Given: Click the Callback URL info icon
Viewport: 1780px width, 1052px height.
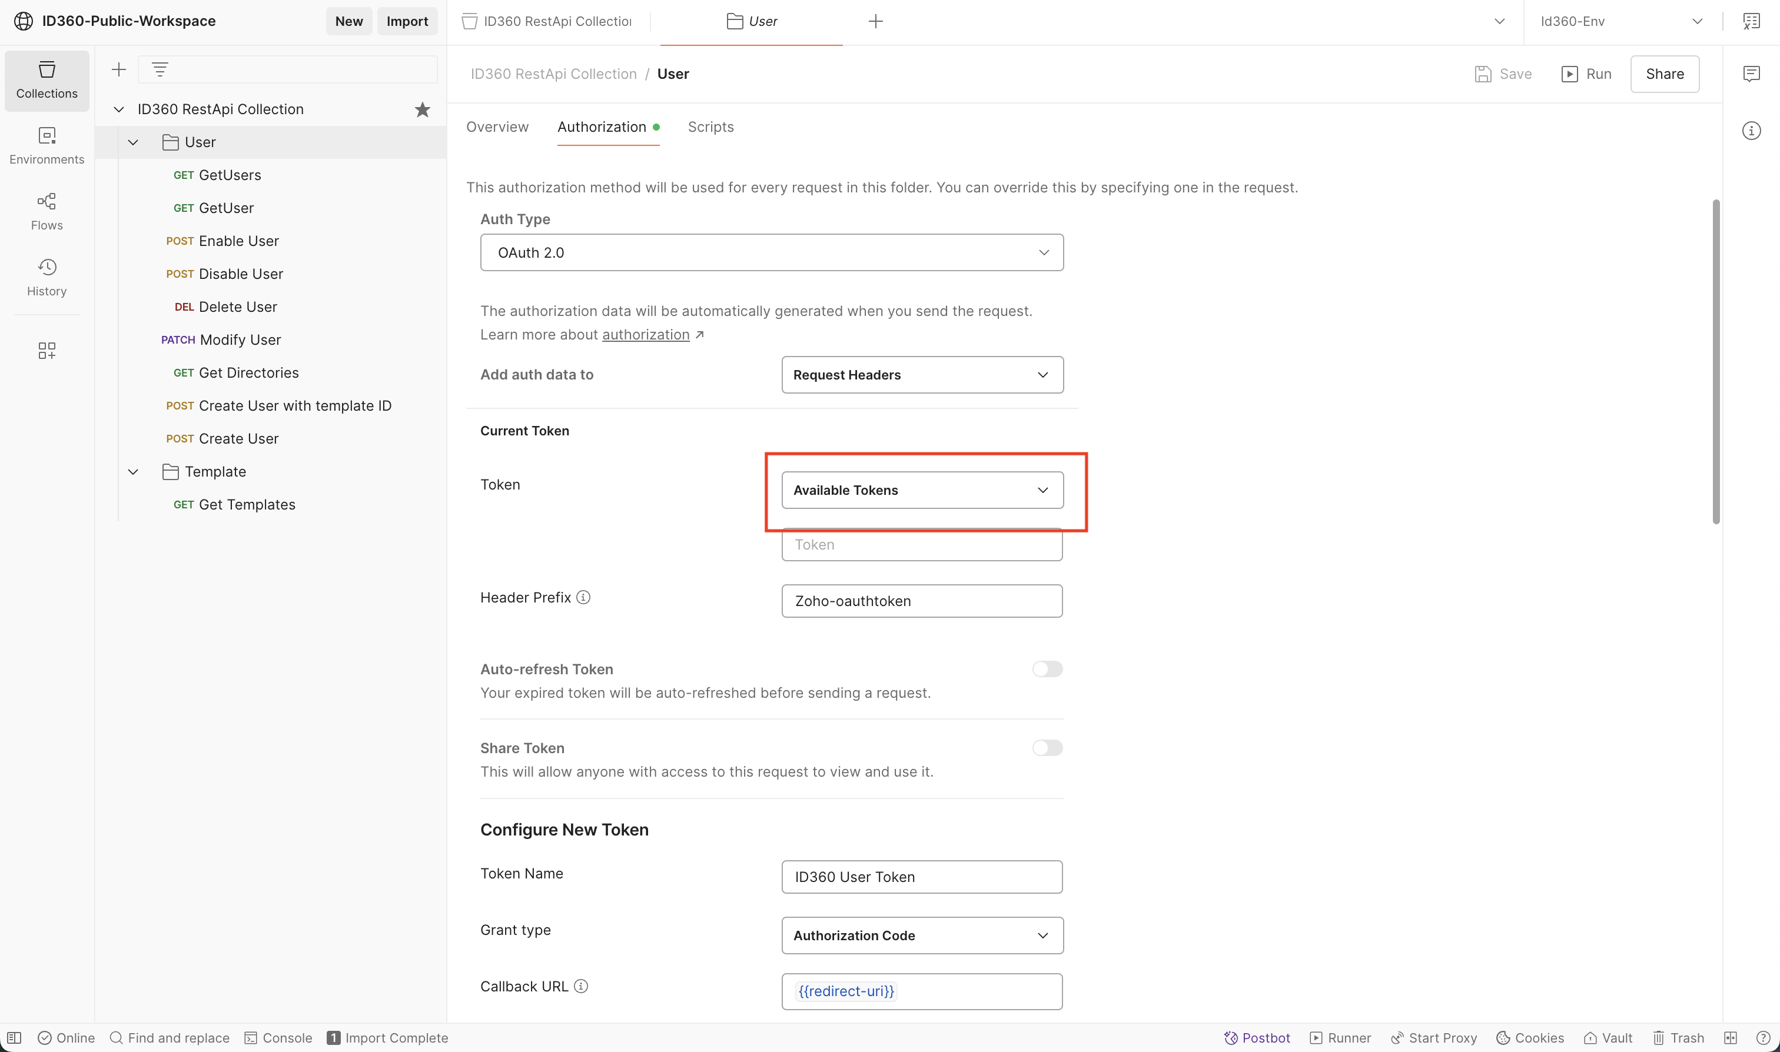Looking at the screenshot, I should click(x=581, y=986).
